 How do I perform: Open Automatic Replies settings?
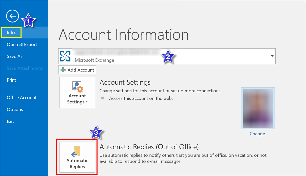click(x=77, y=157)
